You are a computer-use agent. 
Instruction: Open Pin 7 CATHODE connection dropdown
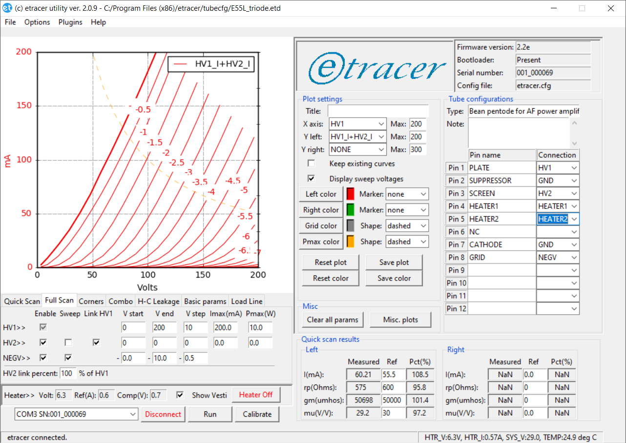coord(558,244)
